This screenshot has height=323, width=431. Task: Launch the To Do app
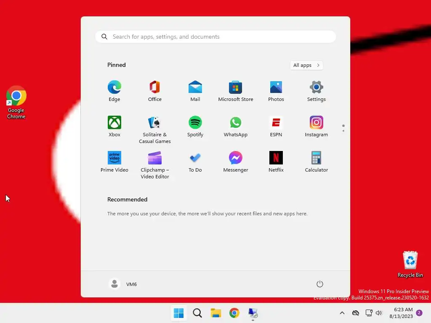195,162
